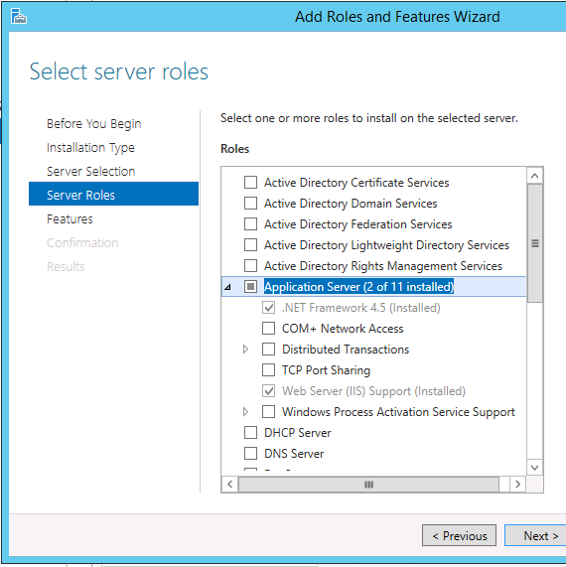The width and height of the screenshot is (566, 567).
Task: Click the Web Server (IIS) Support (Installed) text
Action: [373, 391]
